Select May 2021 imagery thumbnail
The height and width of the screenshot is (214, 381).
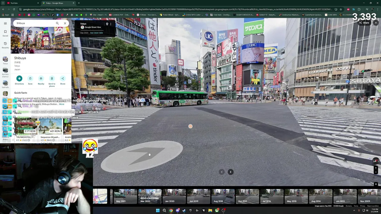click(x=125, y=196)
